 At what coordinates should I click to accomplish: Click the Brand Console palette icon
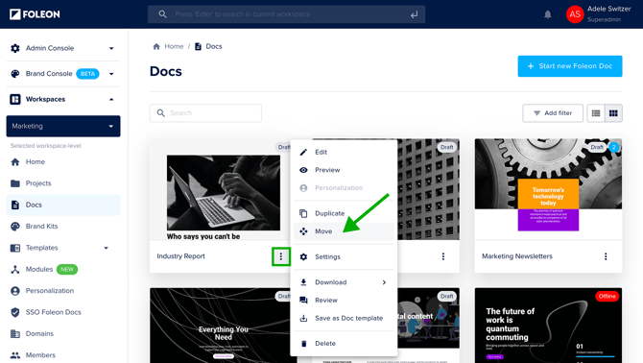tap(15, 74)
